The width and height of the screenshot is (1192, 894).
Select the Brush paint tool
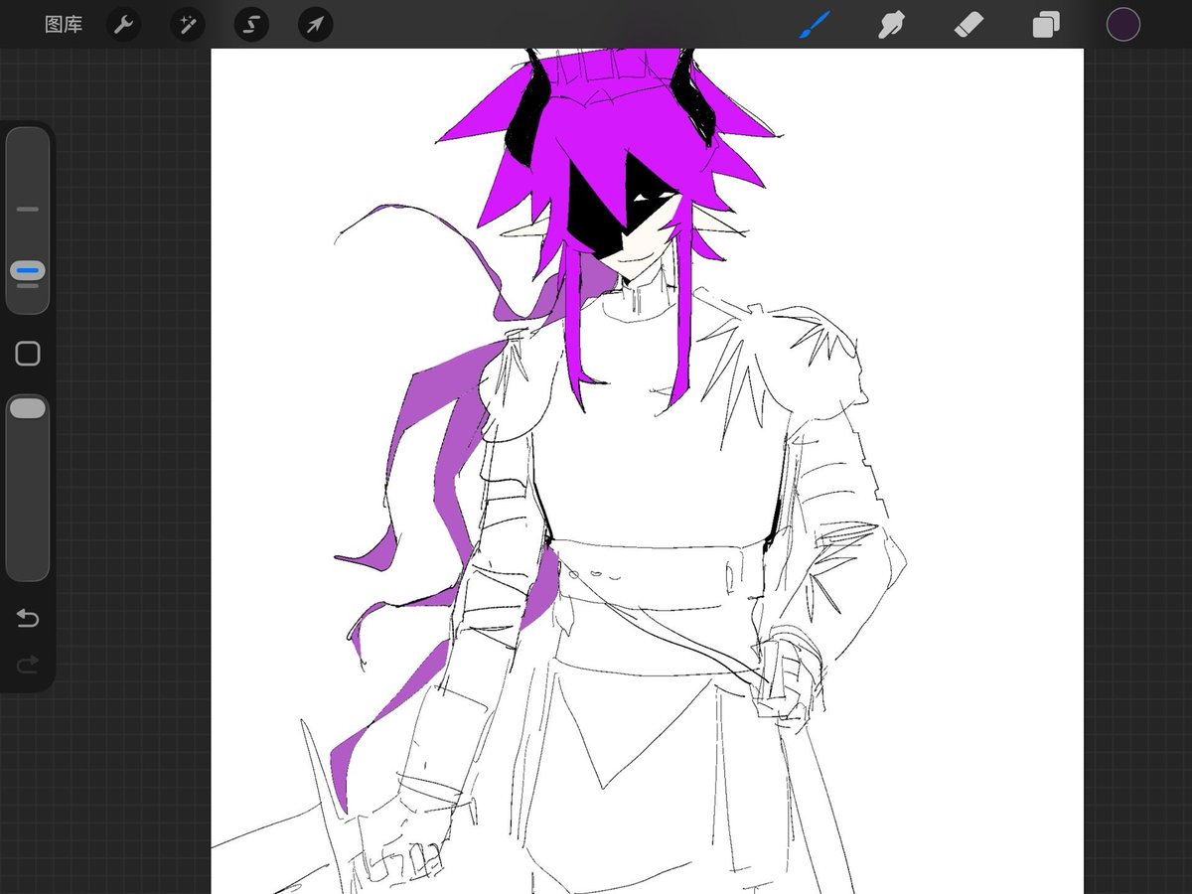(x=815, y=25)
